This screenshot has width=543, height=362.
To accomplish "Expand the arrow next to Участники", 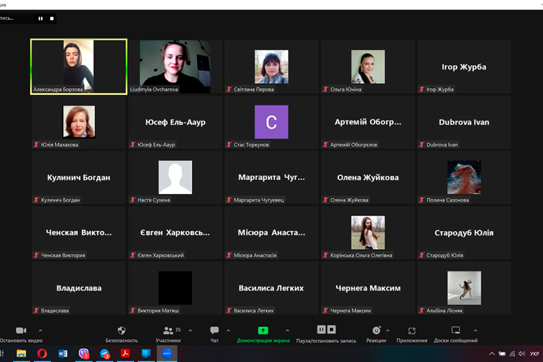I will 191,331.
